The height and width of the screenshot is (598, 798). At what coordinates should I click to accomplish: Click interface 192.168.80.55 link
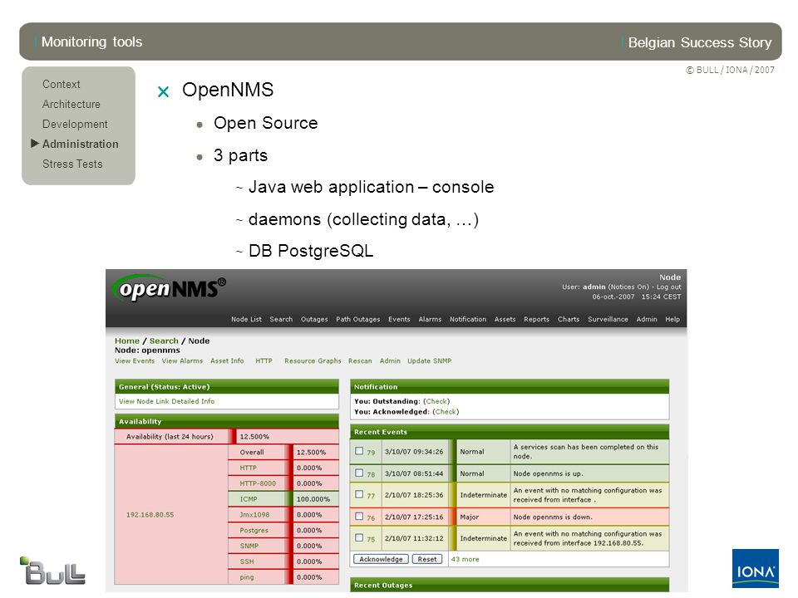tap(150, 515)
